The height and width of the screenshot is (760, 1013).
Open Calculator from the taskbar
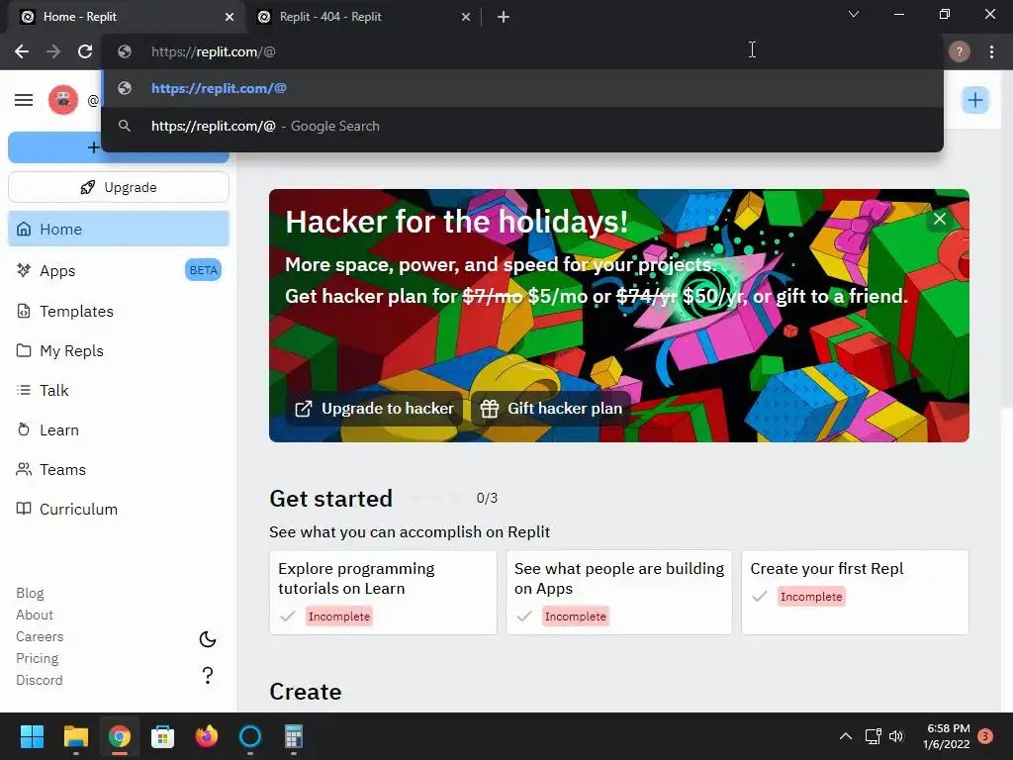[x=293, y=736]
